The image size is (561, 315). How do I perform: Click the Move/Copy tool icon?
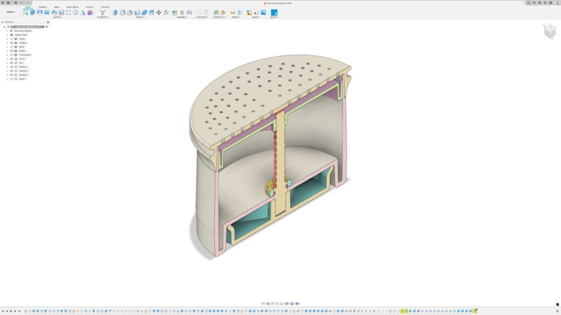159,13
